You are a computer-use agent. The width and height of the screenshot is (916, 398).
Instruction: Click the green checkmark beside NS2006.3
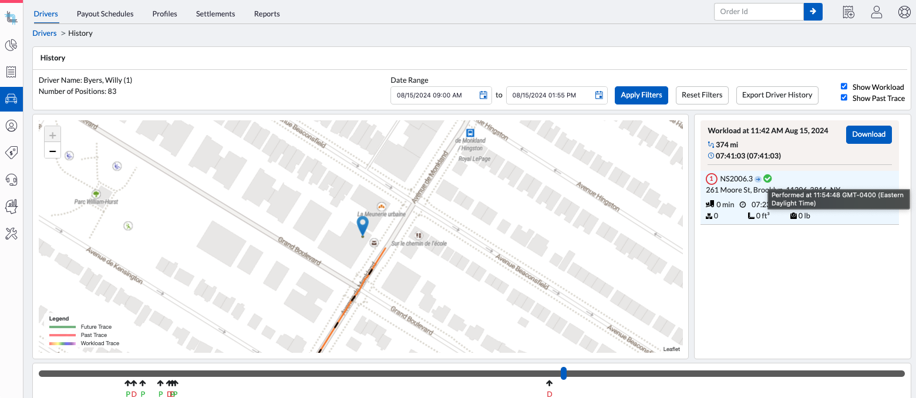pyautogui.click(x=767, y=178)
